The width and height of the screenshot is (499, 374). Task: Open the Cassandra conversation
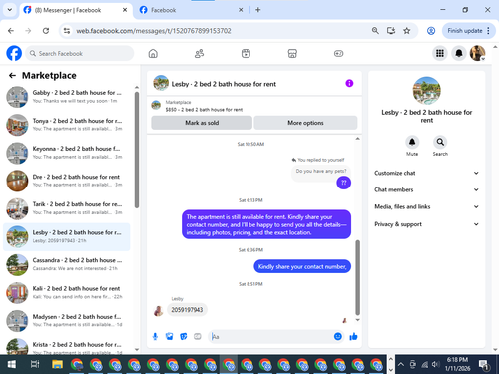point(67,265)
